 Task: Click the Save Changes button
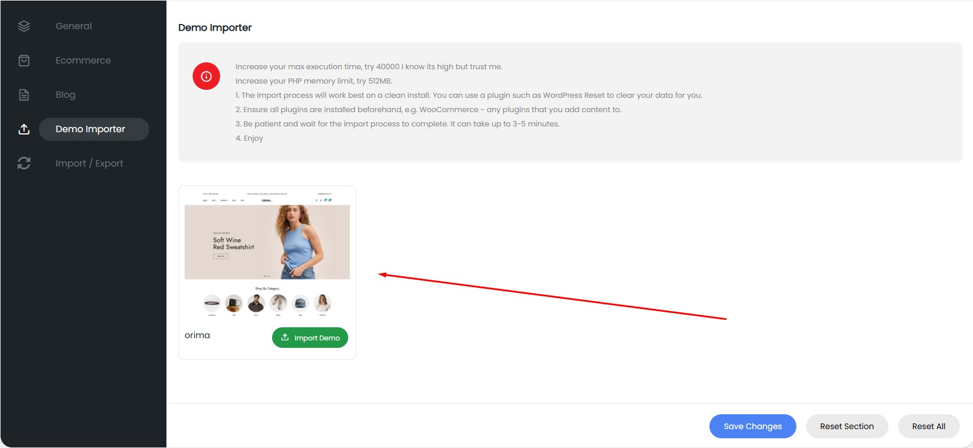[752, 426]
